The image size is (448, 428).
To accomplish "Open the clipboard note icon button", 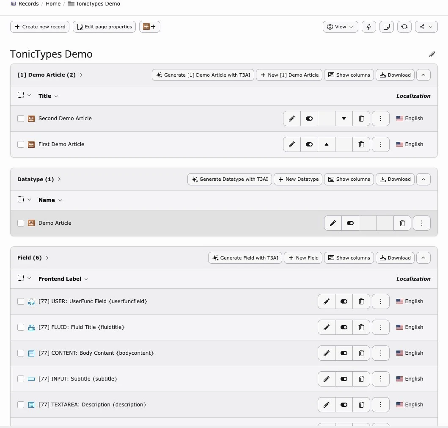I will coord(387,27).
